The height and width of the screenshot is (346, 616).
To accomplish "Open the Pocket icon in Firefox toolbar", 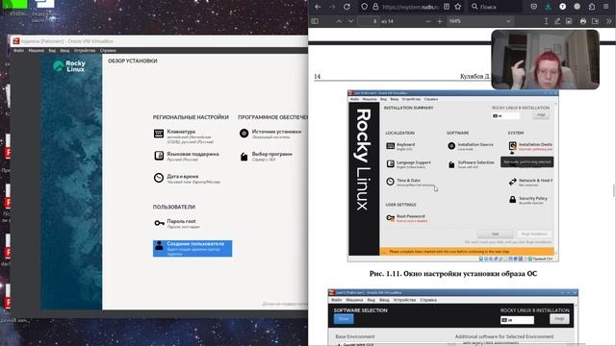I will coord(533,7).
